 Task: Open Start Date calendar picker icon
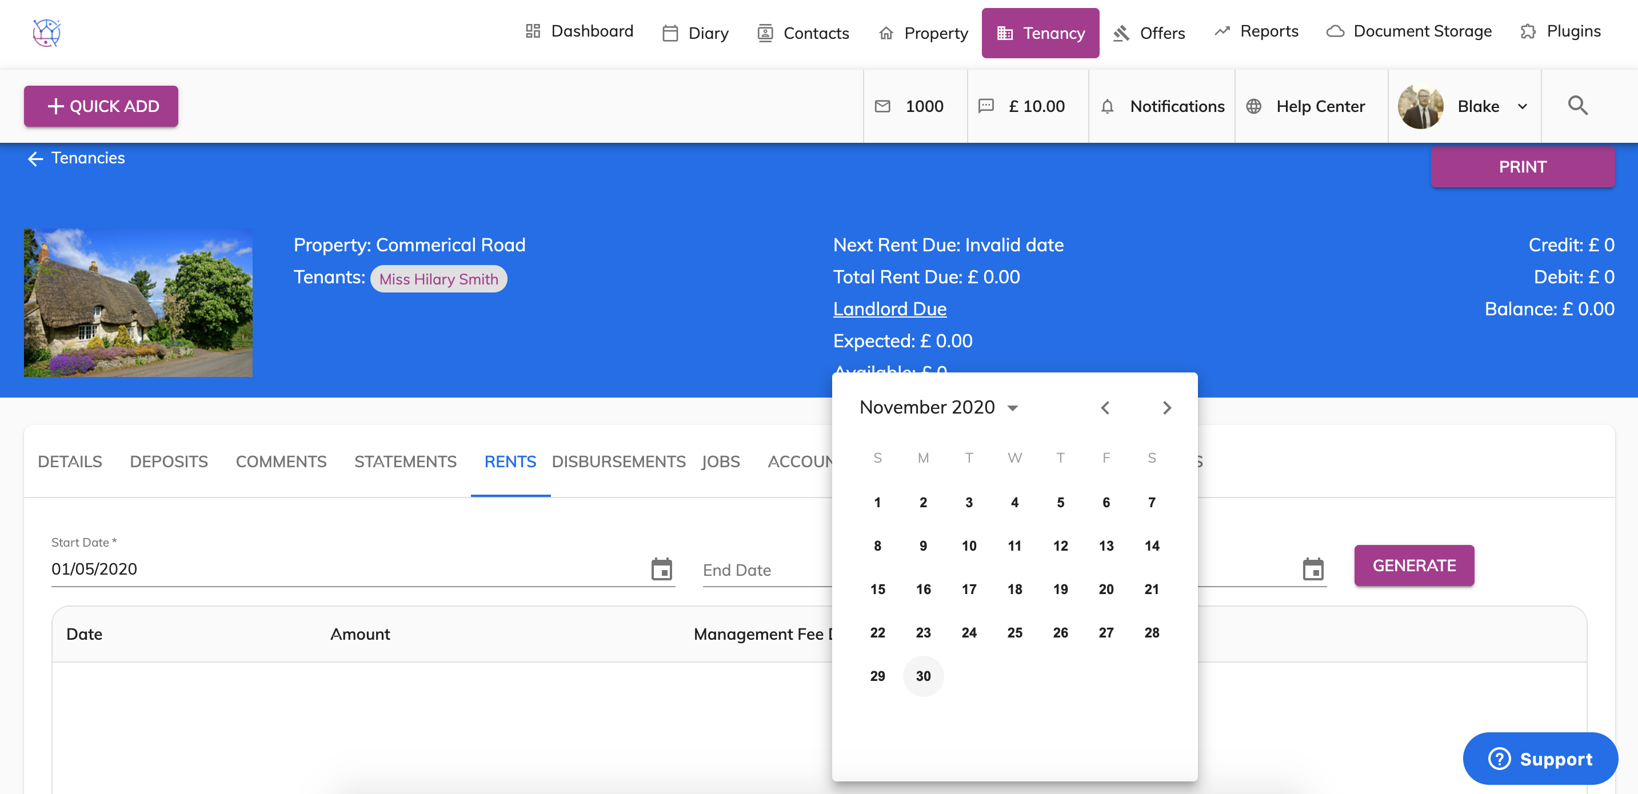click(x=661, y=569)
